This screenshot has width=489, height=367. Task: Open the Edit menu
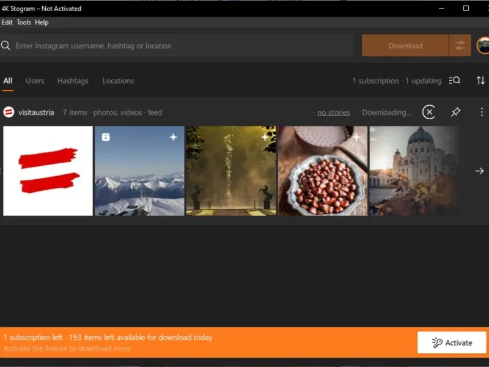point(7,23)
